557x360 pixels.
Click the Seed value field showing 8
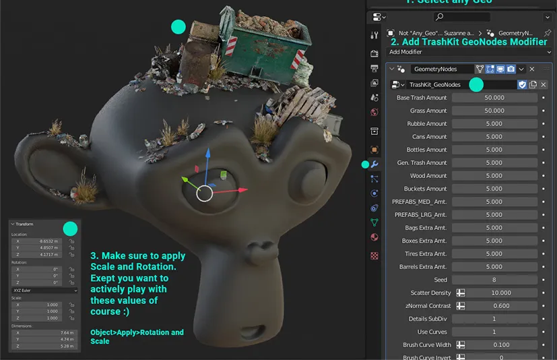coord(494,280)
